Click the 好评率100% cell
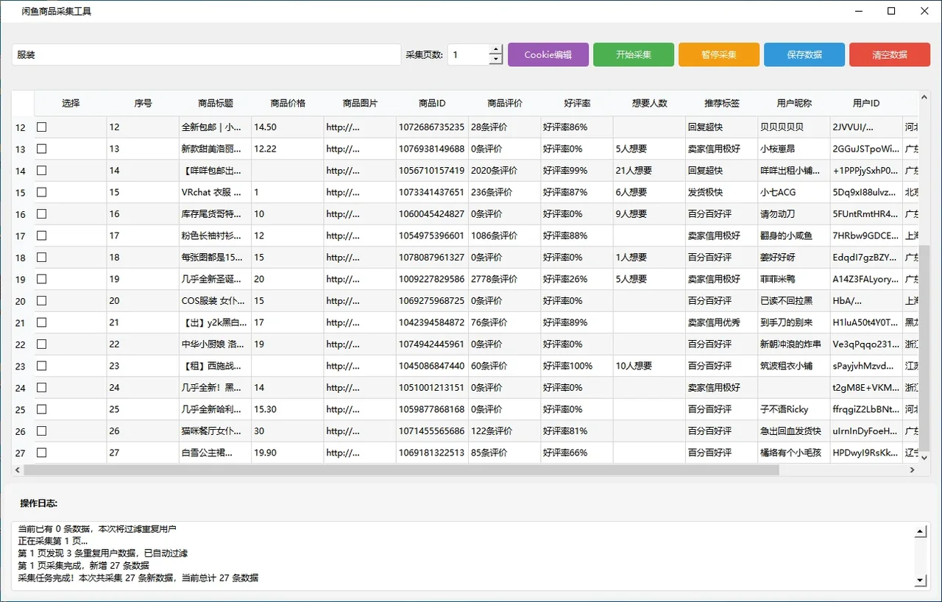 coord(577,366)
